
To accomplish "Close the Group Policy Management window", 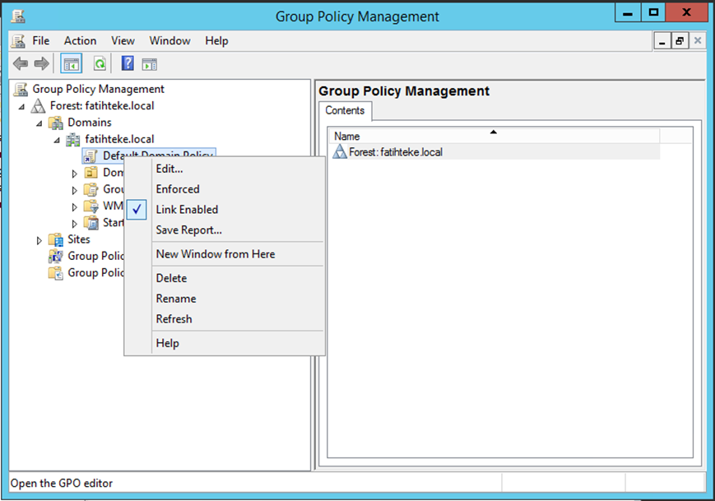I will click(x=686, y=13).
